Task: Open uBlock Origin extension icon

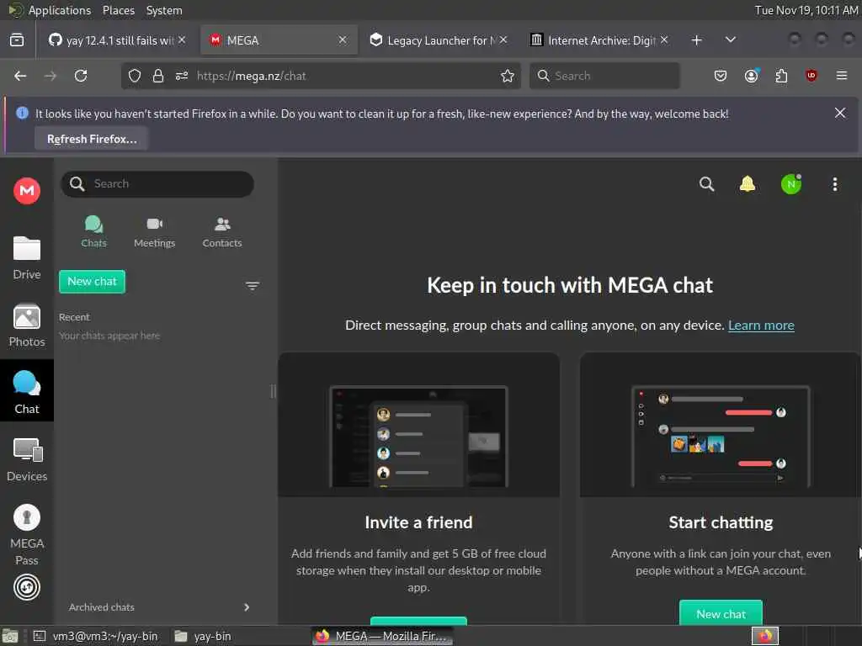Action: [x=811, y=76]
